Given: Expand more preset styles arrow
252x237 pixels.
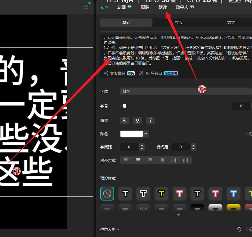Looking at the screenshot, I should click(179, 215).
